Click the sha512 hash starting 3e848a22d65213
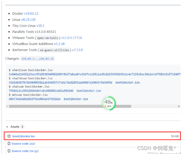 click(95, 74)
